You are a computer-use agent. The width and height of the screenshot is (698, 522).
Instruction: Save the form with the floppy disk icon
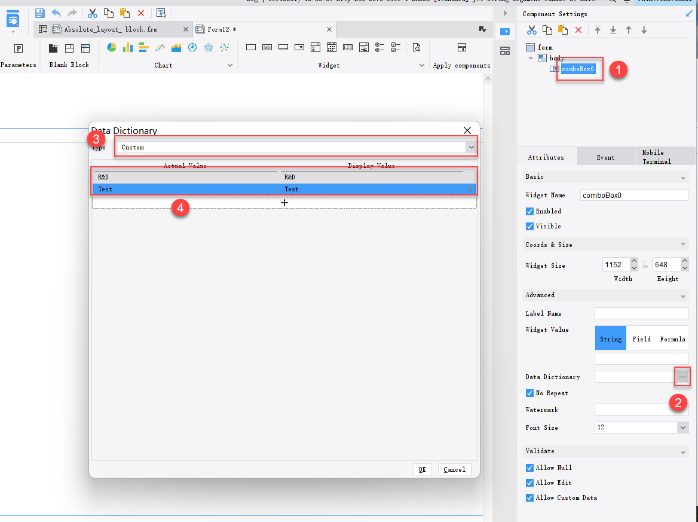(39, 13)
